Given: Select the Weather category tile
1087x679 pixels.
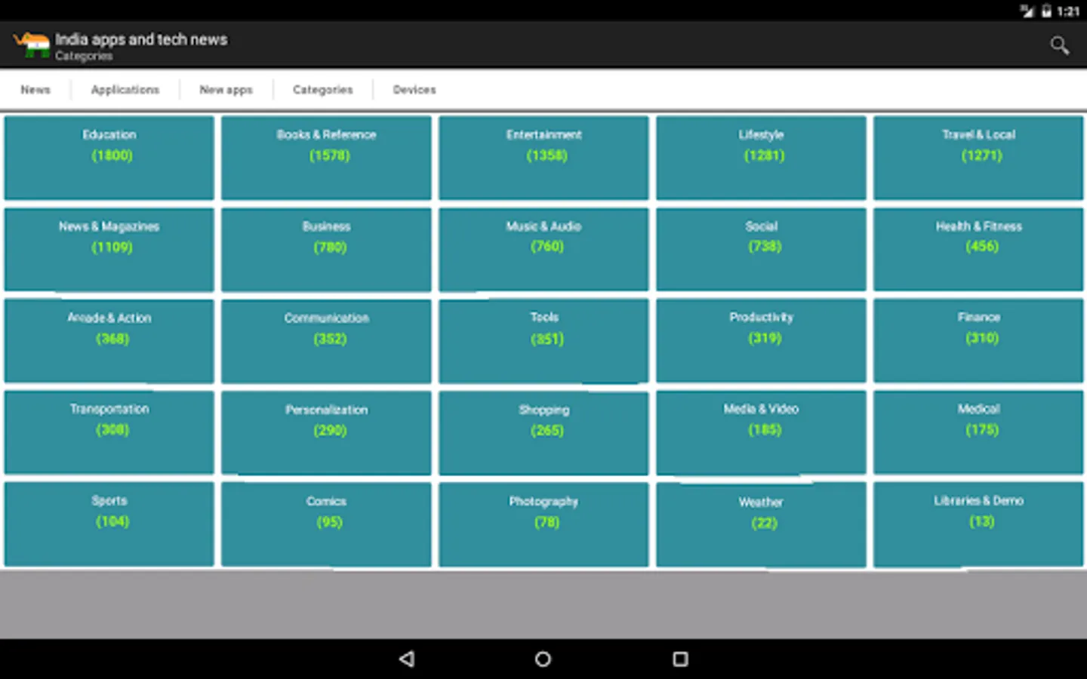Looking at the screenshot, I should [x=761, y=524].
